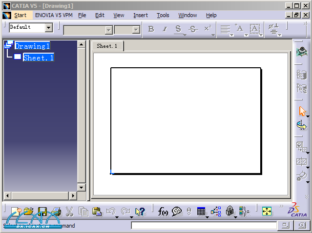Click the Fit All In icon

[x=267, y=212]
